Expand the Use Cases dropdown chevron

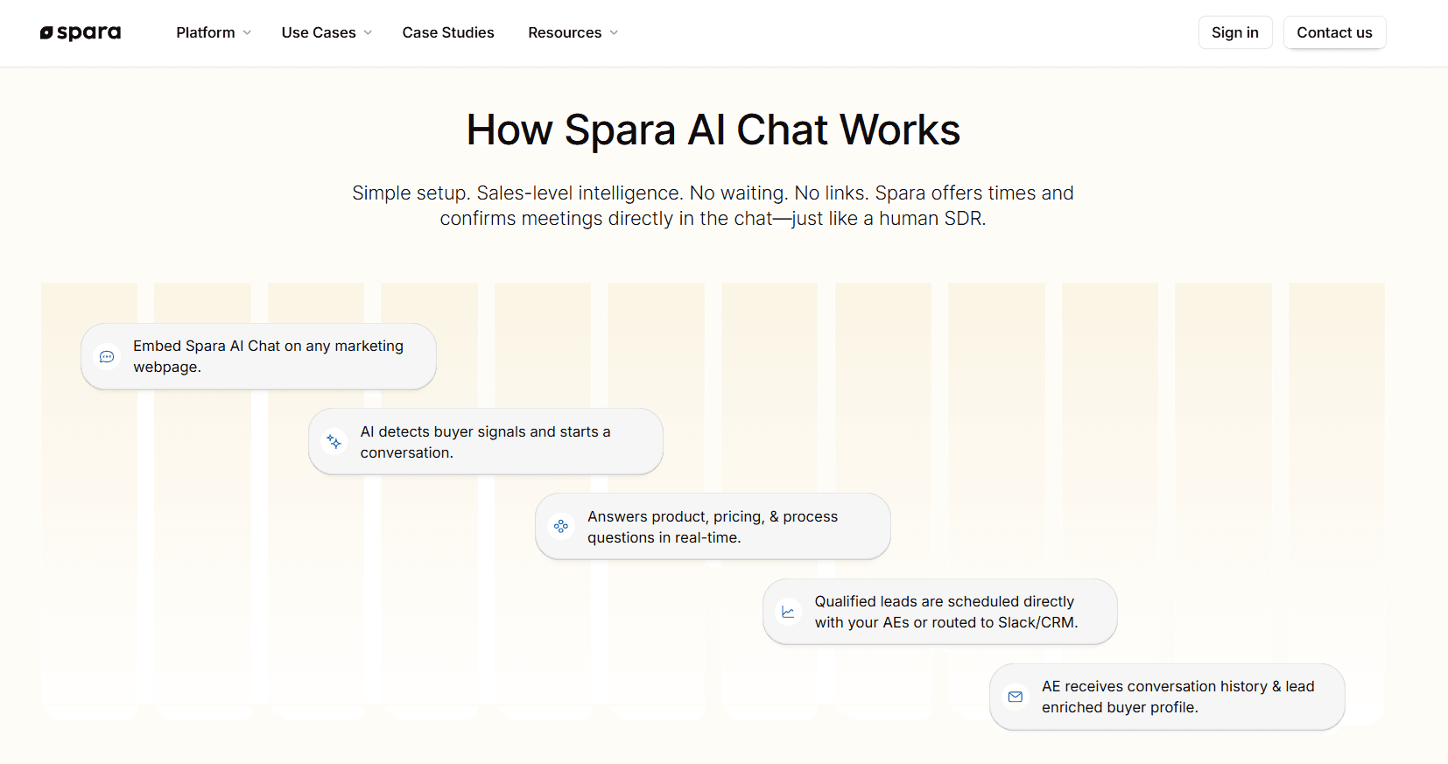(x=368, y=33)
